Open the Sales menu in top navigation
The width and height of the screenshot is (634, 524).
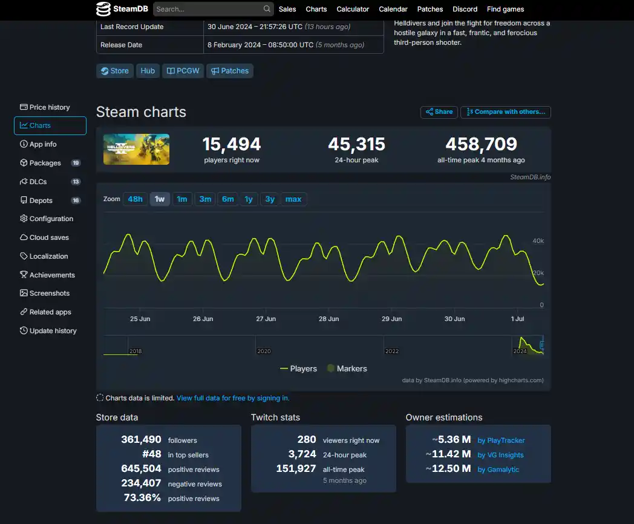[287, 9]
